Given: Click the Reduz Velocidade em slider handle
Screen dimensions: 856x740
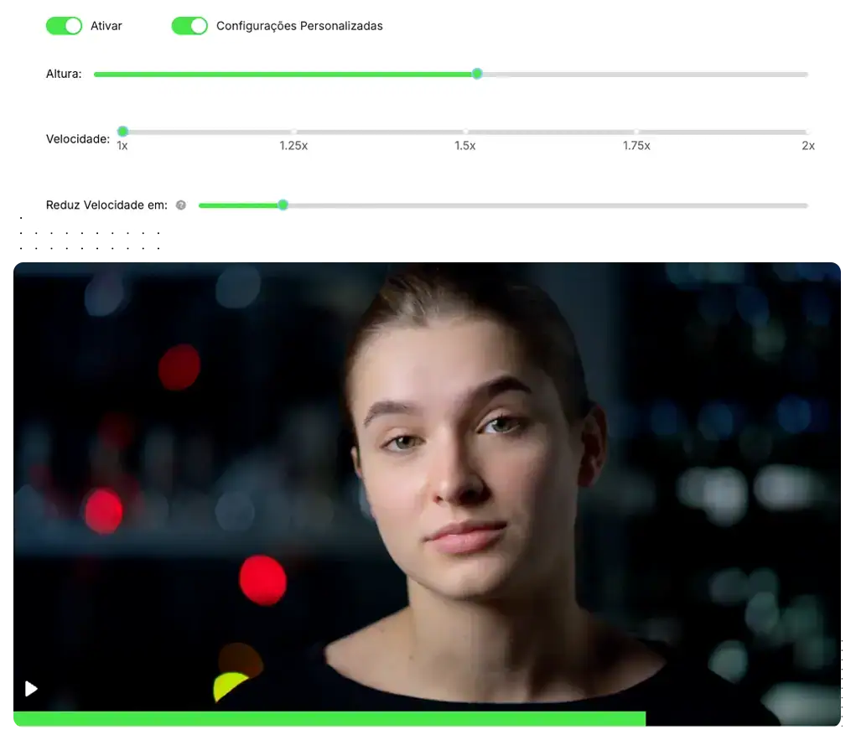Looking at the screenshot, I should pos(283,204).
